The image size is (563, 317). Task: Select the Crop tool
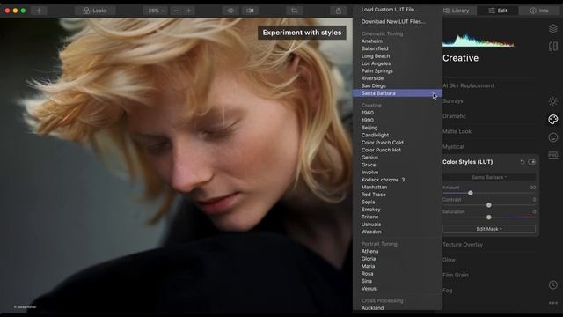click(x=294, y=11)
